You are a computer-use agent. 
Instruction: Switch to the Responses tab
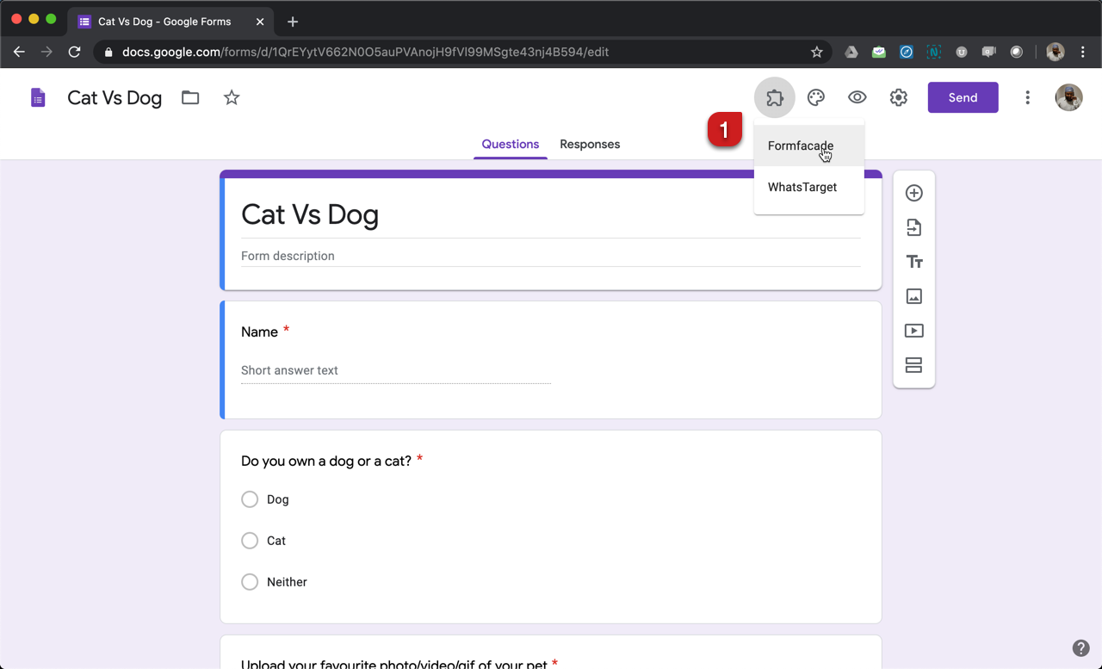tap(590, 144)
